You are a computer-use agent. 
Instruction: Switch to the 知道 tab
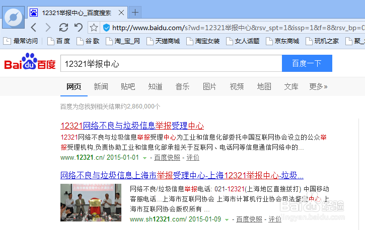coord(155,86)
